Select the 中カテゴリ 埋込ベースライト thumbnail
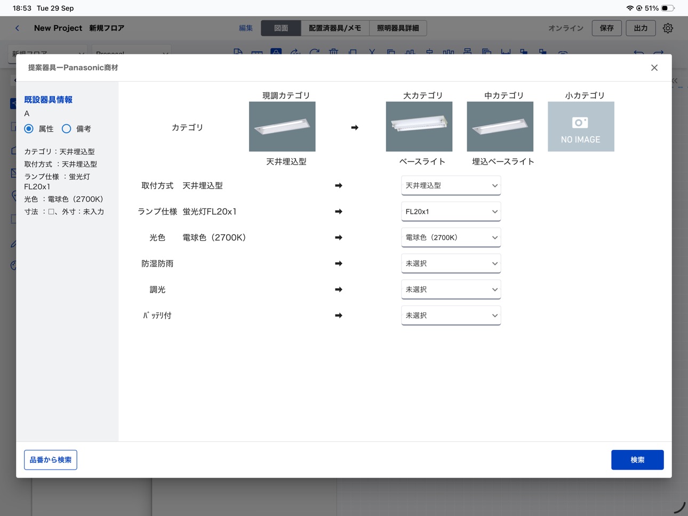This screenshot has width=688, height=516. click(500, 127)
